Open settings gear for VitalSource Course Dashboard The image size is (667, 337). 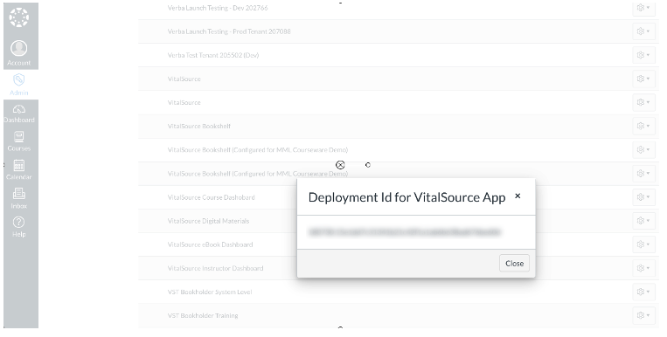point(643,196)
